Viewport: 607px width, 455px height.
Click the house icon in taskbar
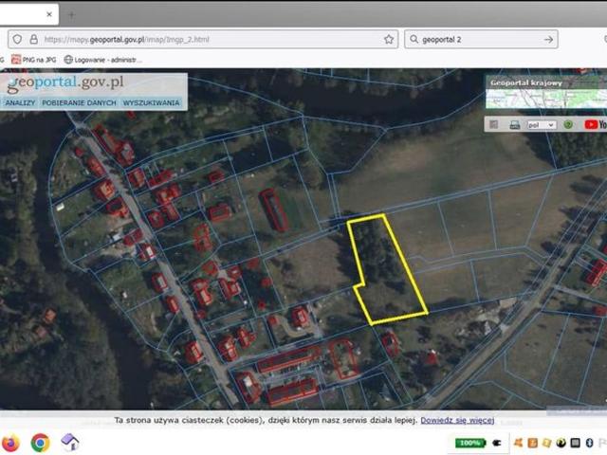point(70,443)
